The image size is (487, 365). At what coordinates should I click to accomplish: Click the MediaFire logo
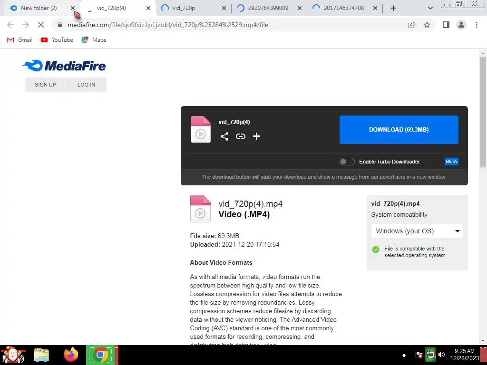click(x=64, y=66)
